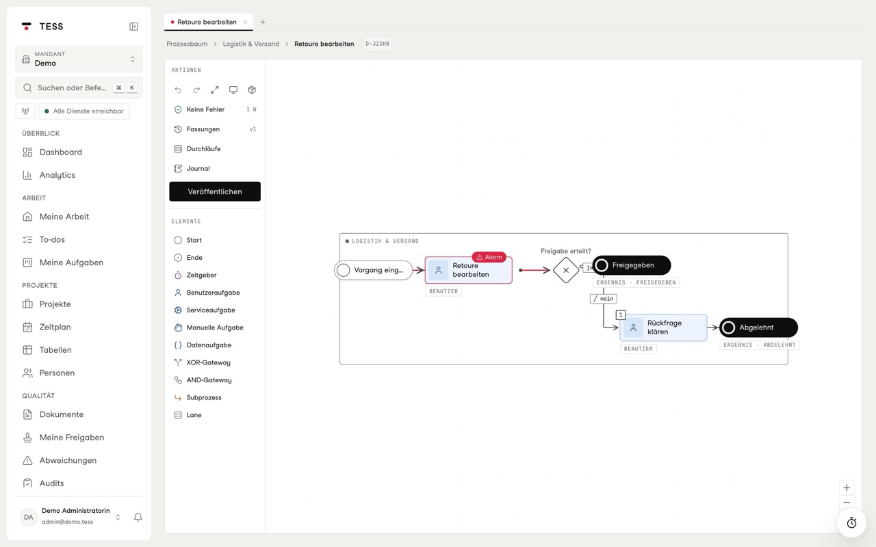Open presentation mode via the monitor icon

coord(233,90)
